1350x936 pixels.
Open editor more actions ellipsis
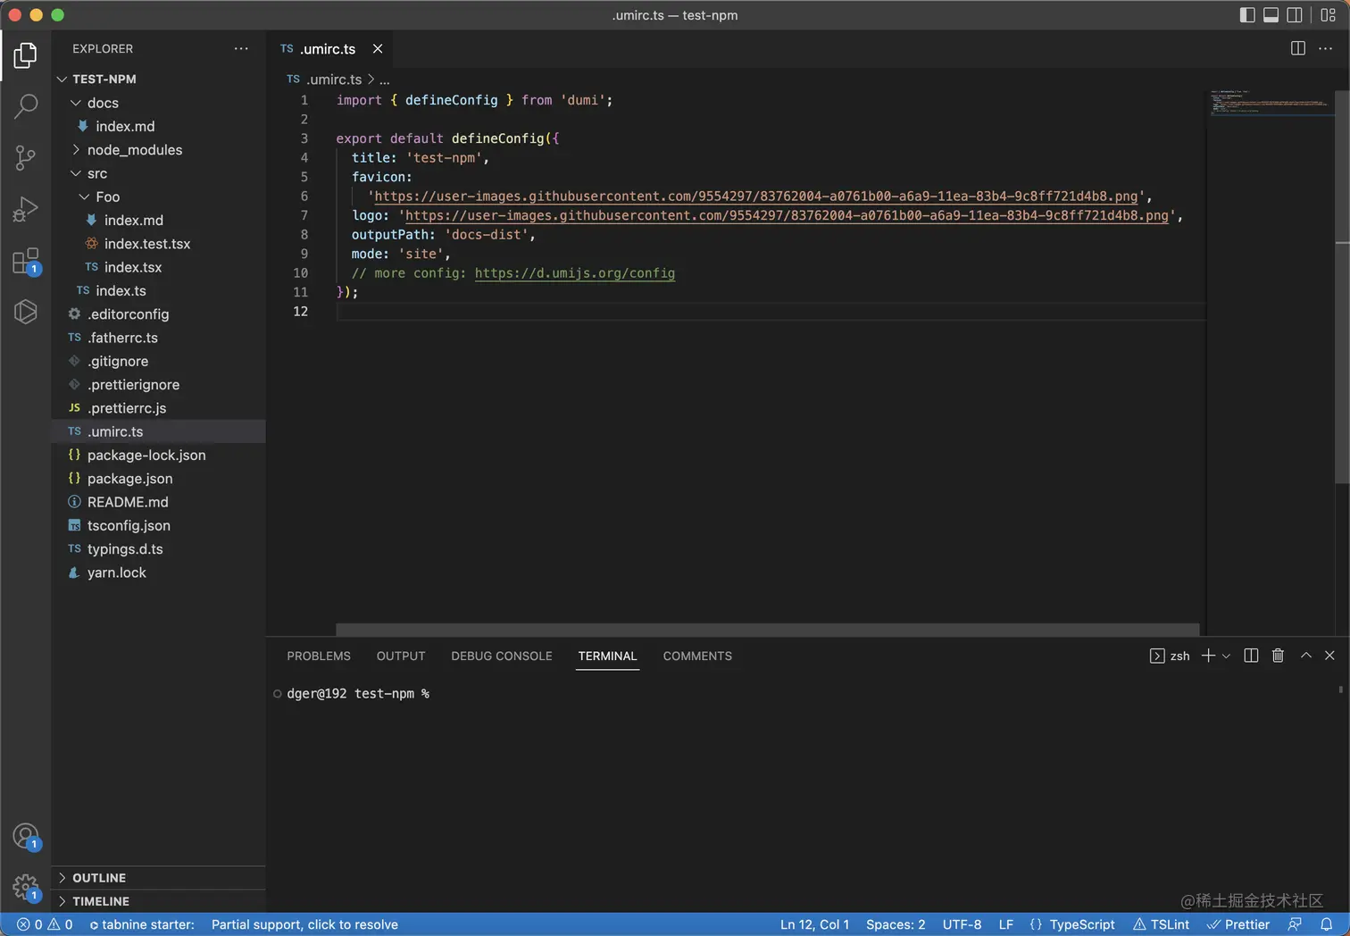[1326, 48]
